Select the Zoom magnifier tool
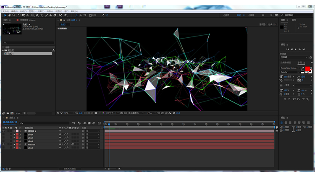 pyautogui.click(x=14, y=15)
